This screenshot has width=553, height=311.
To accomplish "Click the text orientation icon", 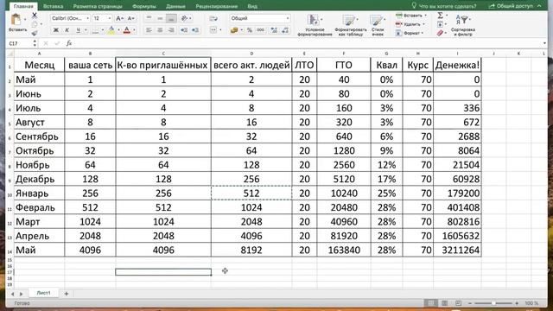I will [x=184, y=18].
